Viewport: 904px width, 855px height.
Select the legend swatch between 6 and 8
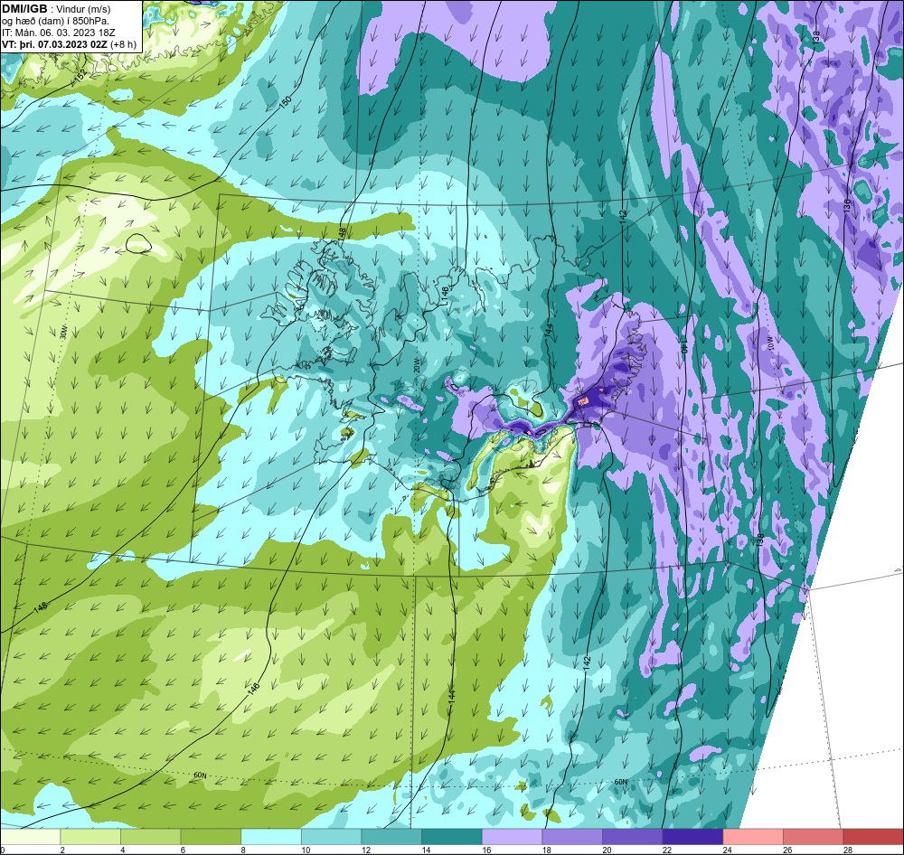coord(211,836)
